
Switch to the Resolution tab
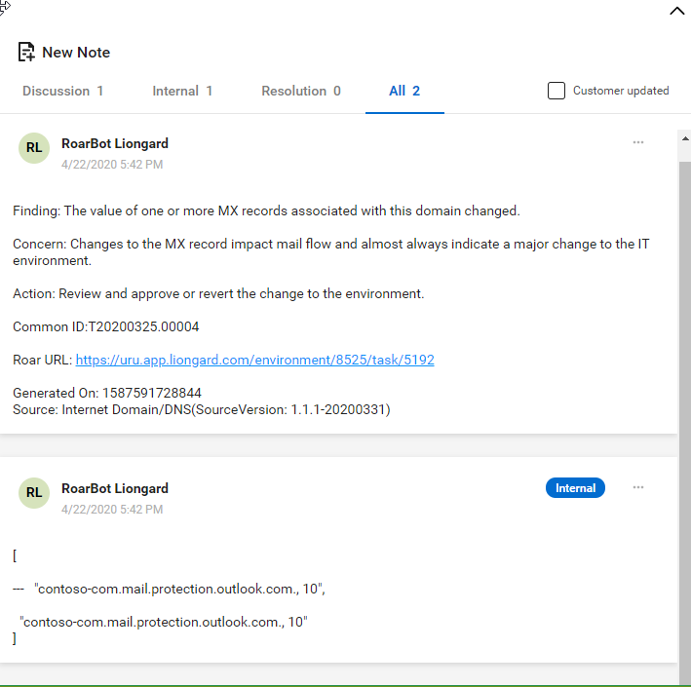pos(301,91)
